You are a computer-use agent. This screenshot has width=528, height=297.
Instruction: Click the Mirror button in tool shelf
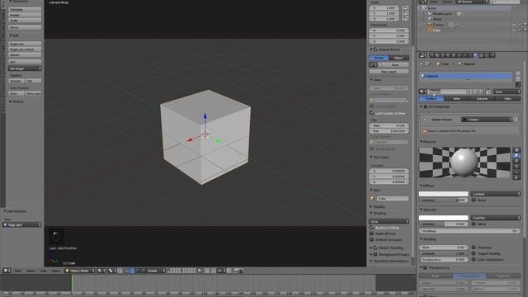tap(25, 27)
